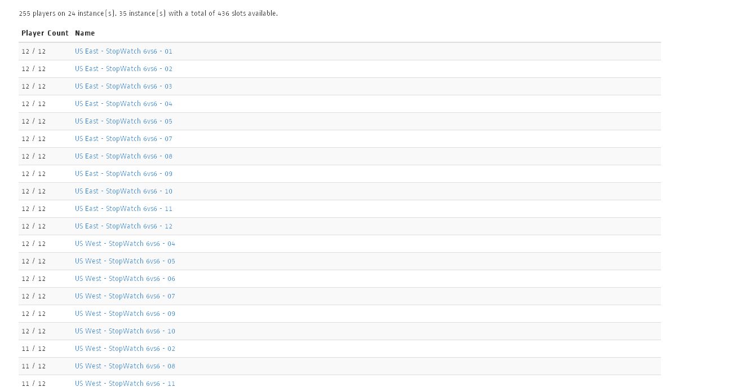
Task: Open US West - StopWatch 6vs6 - 08
Action: [125, 366]
